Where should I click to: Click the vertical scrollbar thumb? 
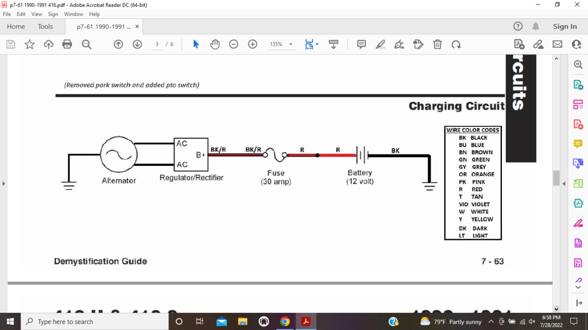556,178
